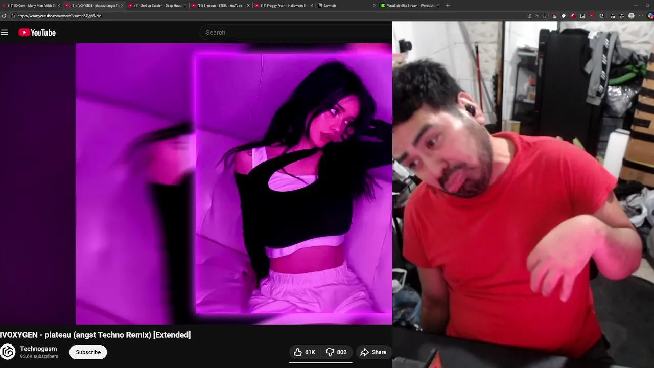Switch to the Gorillaz Session Deep House tab
654x368 pixels.
click(157, 5)
